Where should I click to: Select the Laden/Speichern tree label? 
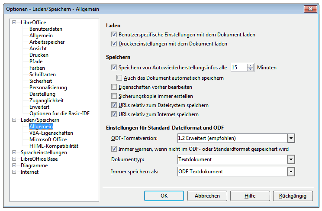40,120
